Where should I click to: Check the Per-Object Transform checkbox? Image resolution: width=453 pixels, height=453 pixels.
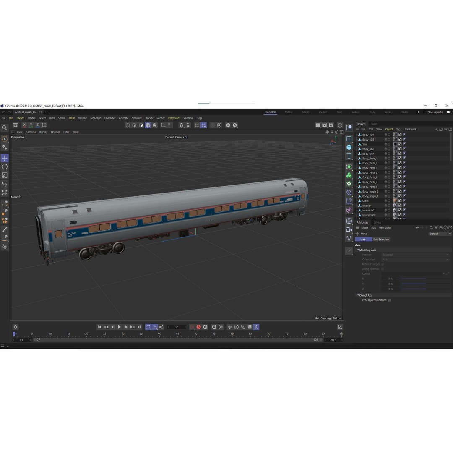click(x=389, y=300)
